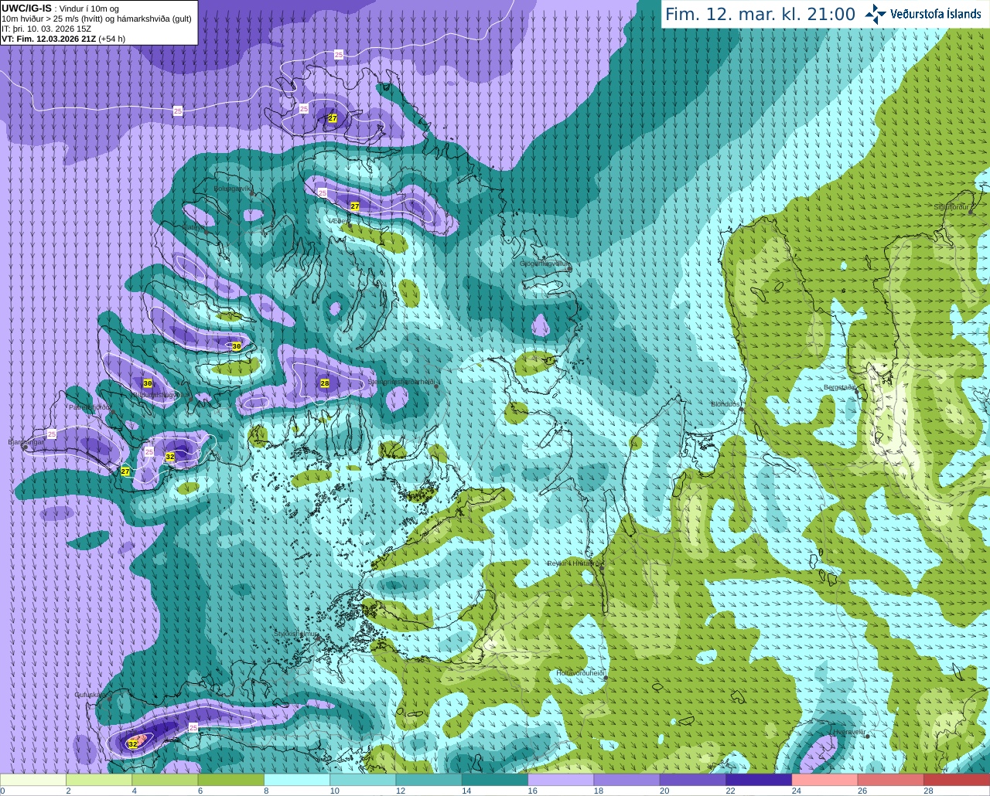Click the yellow 32 near Gufuskálar

click(133, 744)
